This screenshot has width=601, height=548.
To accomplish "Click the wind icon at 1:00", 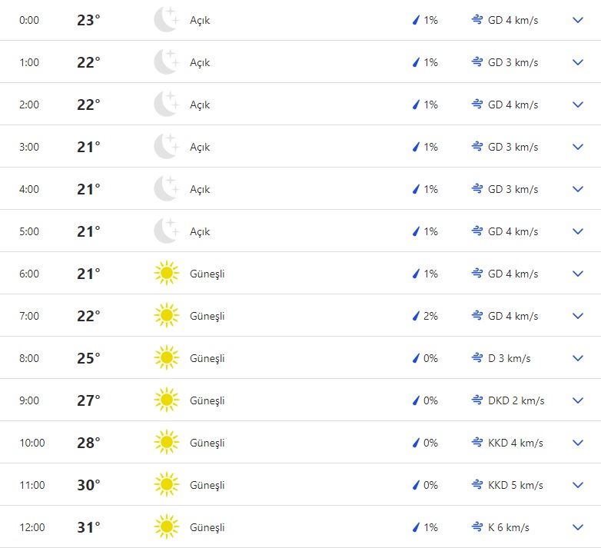I will pos(476,62).
